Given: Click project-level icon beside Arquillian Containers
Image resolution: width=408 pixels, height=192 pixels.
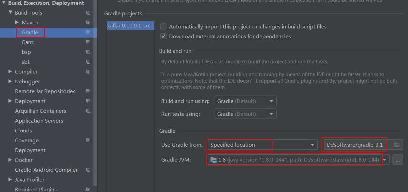Looking at the screenshot, I should coord(88,111).
